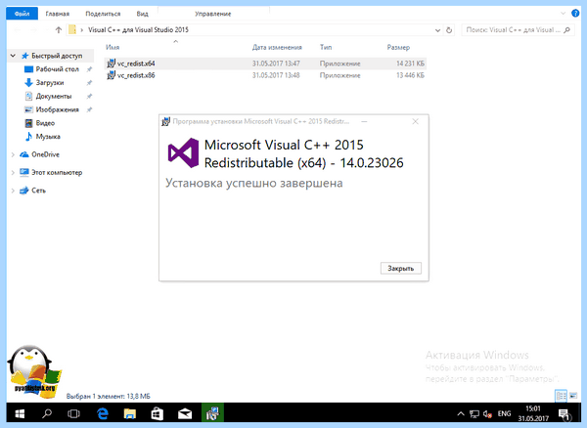Open the Windows Start menu

[20, 413]
